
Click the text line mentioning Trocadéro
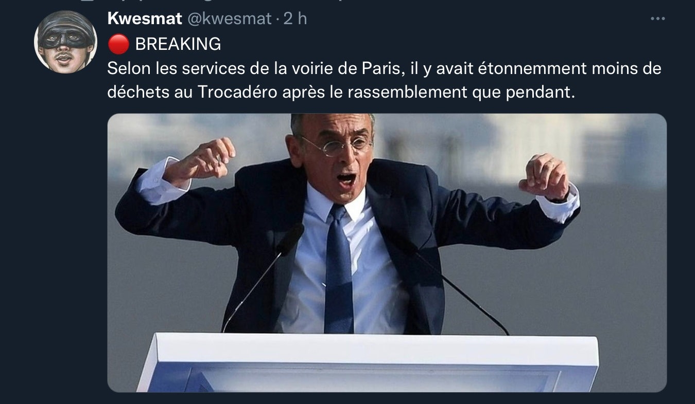click(x=341, y=92)
